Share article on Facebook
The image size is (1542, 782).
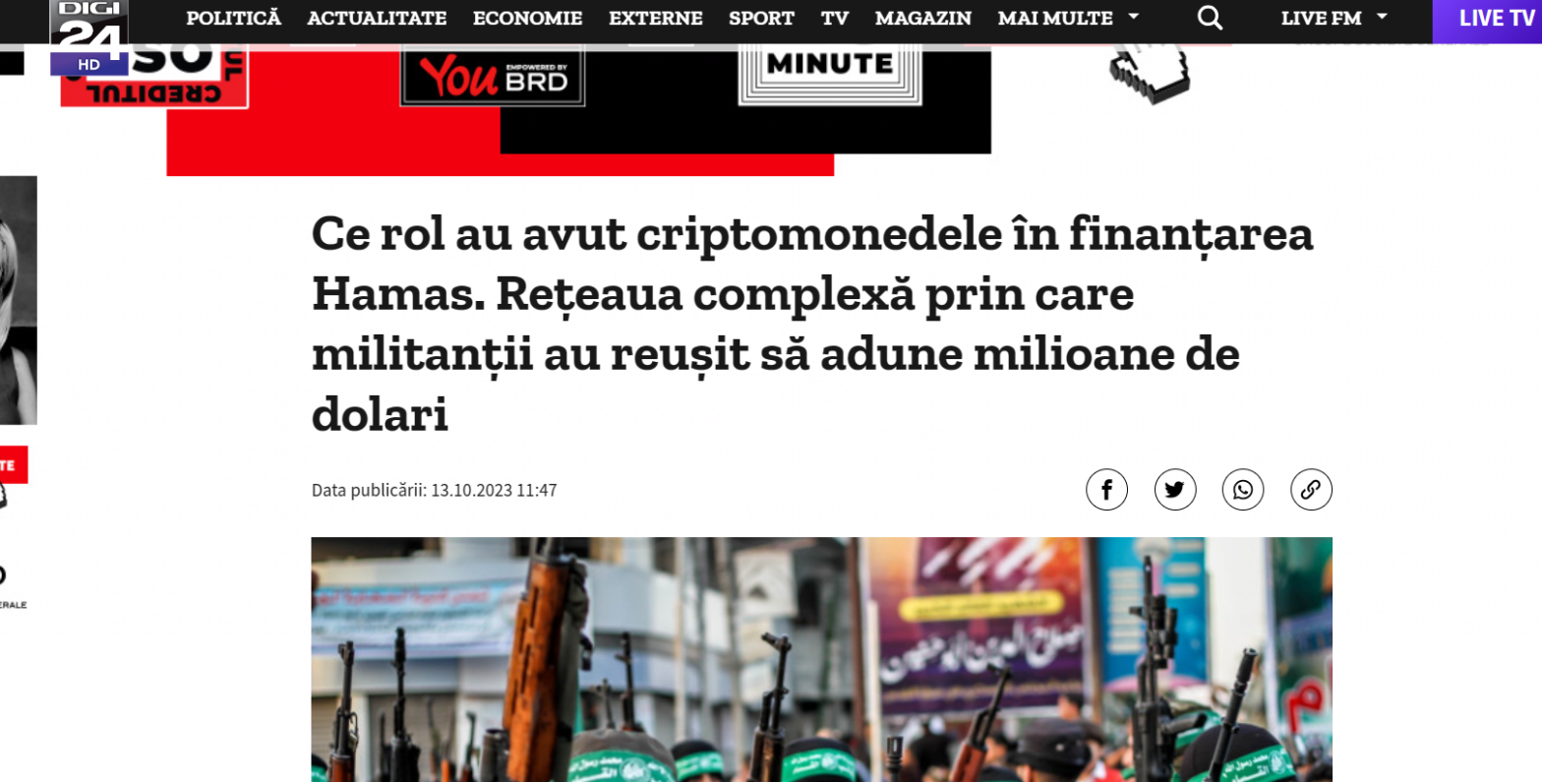[1106, 490]
